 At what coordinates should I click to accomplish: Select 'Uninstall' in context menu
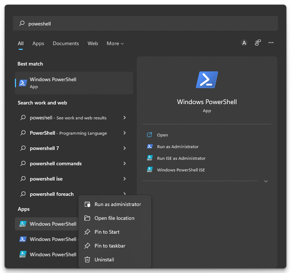(115, 260)
